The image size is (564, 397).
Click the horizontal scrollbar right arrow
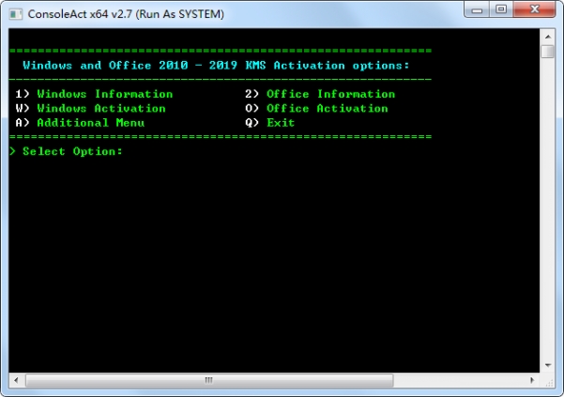pyautogui.click(x=532, y=380)
